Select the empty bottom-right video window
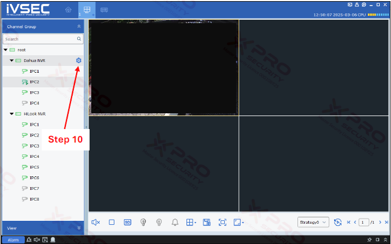This screenshot has width=391, height=244. point(314,163)
